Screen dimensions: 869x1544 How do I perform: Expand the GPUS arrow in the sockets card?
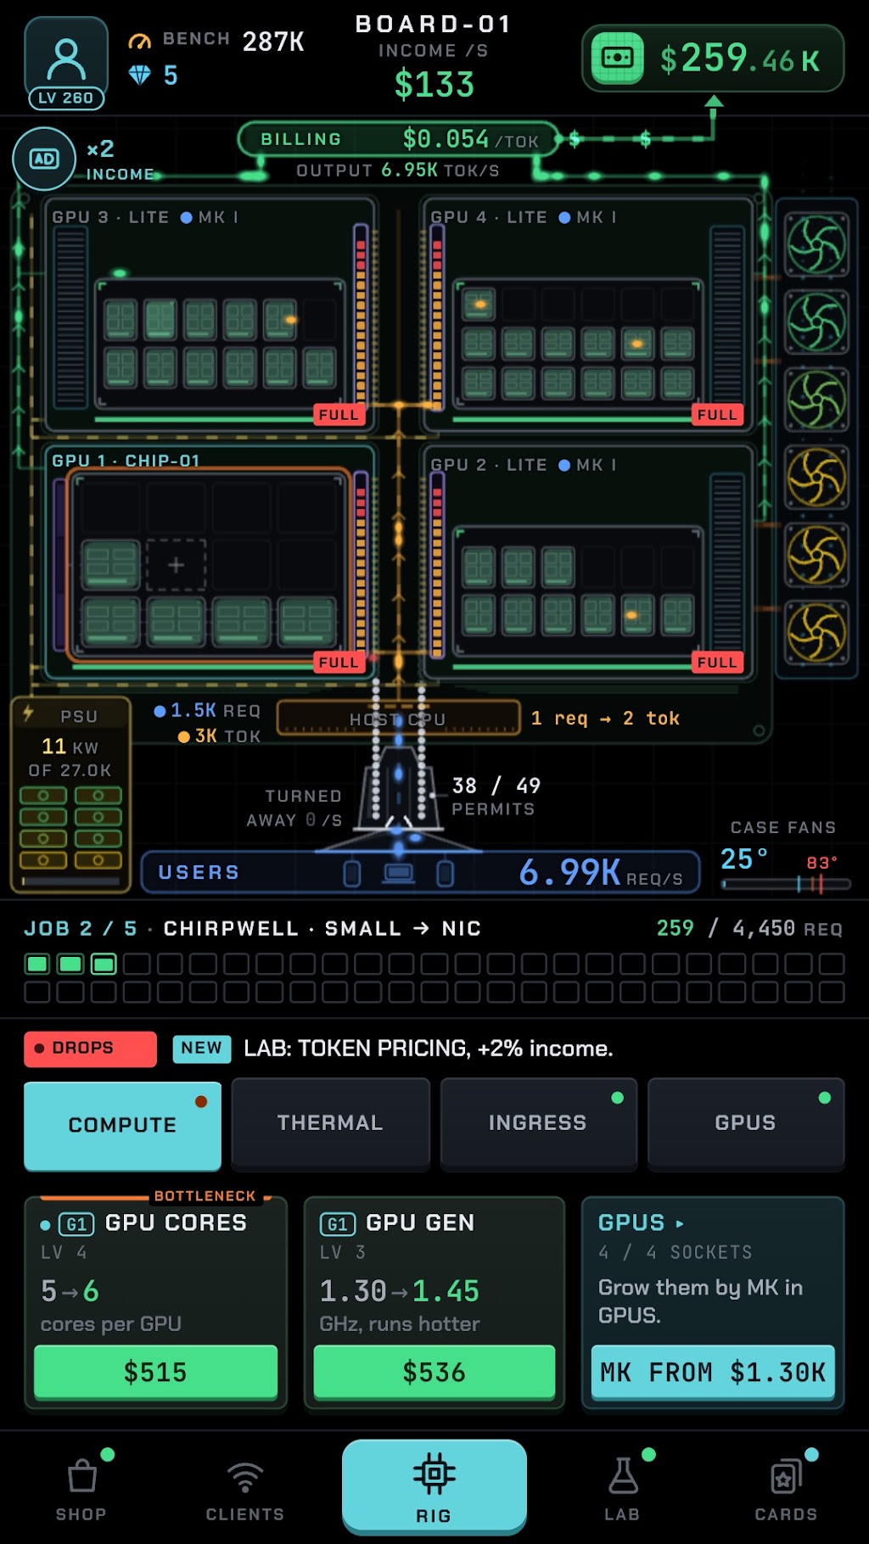click(x=680, y=1223)
